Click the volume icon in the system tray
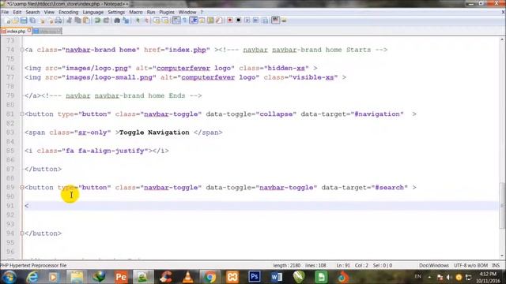The height and width of the screenshot is (284, 506). pyautogui.click(x=449, y=277)
